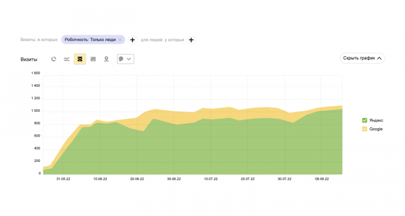Click the 09.08.22 date axis label
The height and width of the screenshot is (216, 405).
click(x=322, y=179)
